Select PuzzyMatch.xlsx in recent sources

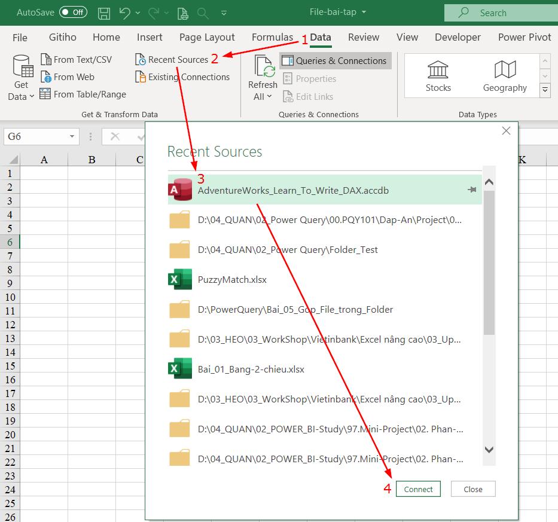[232, 280]
